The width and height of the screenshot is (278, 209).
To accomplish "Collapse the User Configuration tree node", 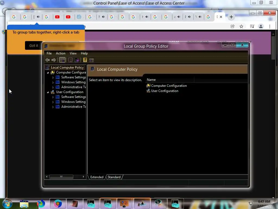I will (48, 92).
